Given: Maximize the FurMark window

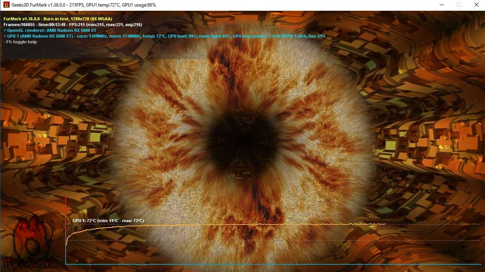Looking at the screenshot, I should tap(459, 5).
